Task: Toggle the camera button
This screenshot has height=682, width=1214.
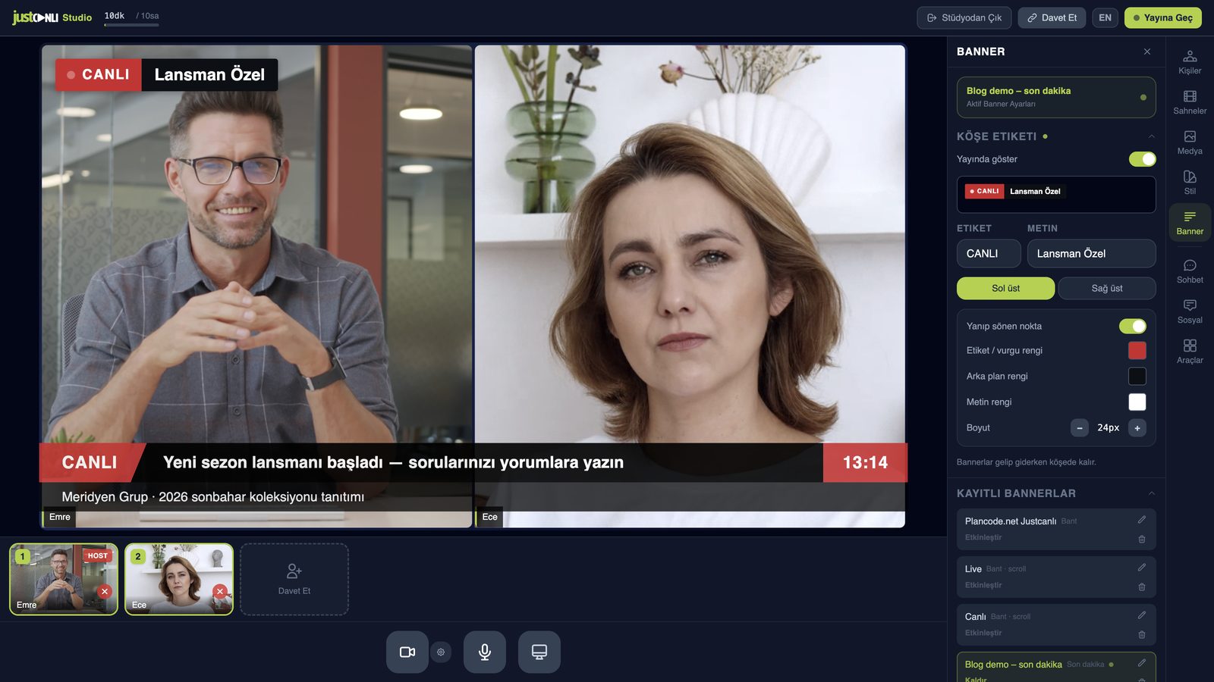Action: pyautogui.click(x=407, y=652)
